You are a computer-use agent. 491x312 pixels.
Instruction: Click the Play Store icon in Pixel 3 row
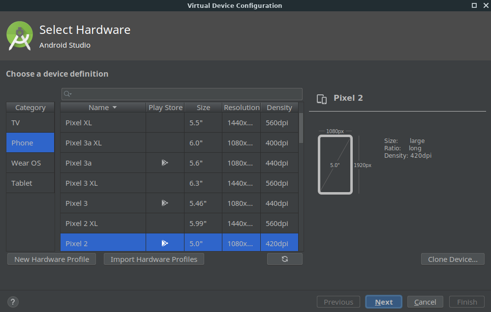click(165, 203)
